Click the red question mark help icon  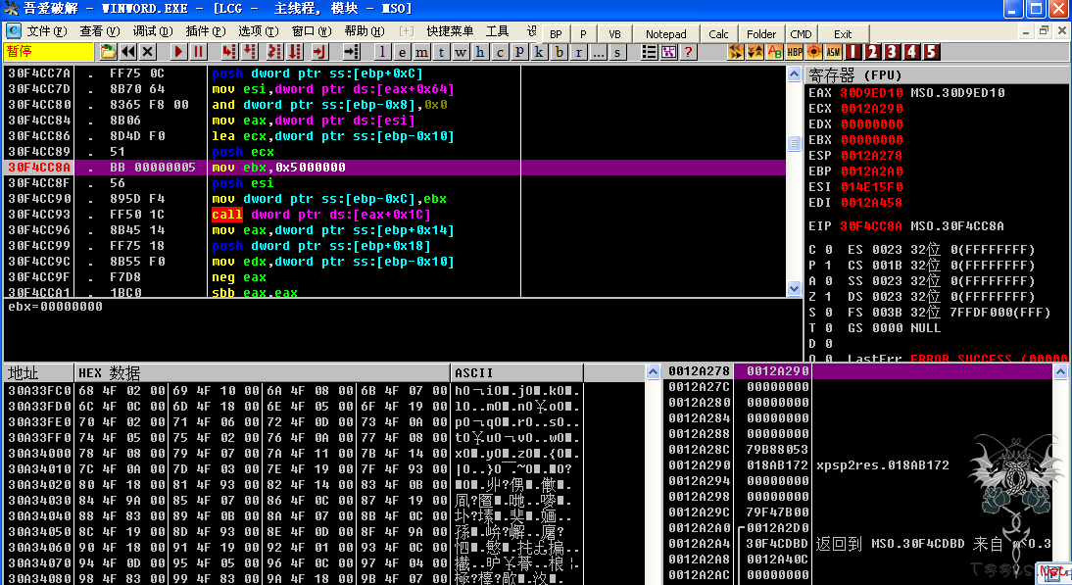689,52
